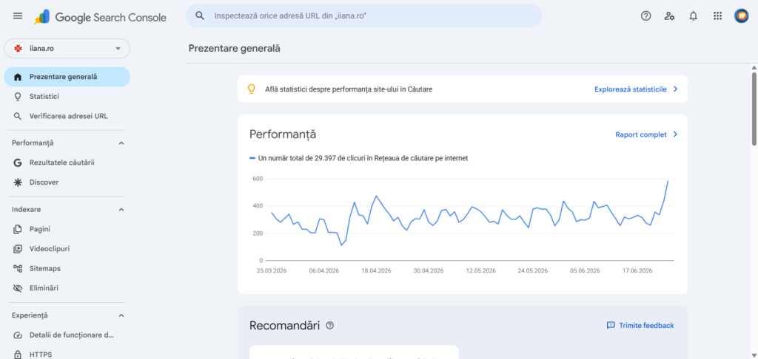This screenshot has width=758, height=359.
Task: Click the iiana.ro red site favicon
Action: click(19, 49)
